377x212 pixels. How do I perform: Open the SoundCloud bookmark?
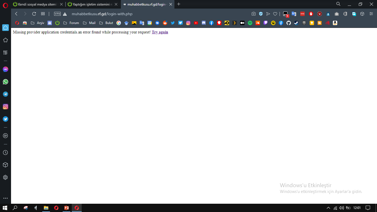click(x=258, y=23)
